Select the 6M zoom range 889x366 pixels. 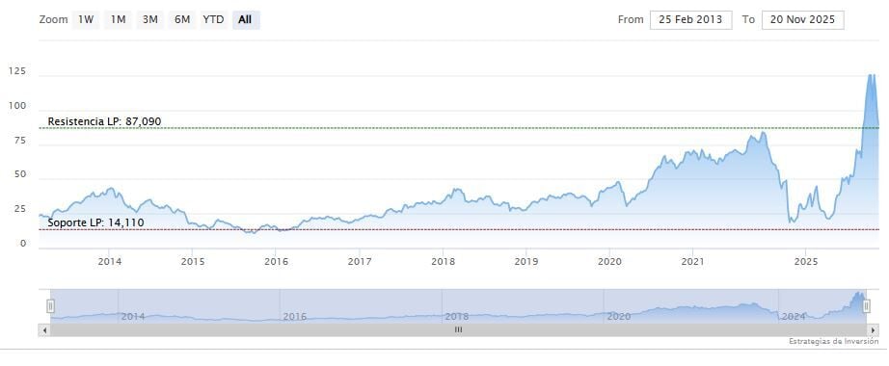[182, 20]
